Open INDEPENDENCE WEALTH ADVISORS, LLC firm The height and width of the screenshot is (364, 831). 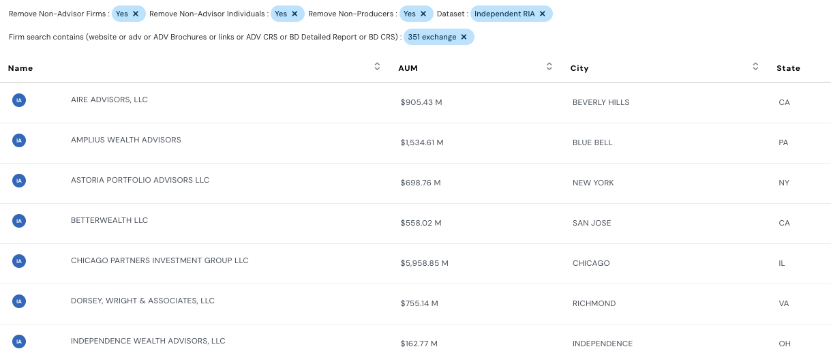point(148,341)
